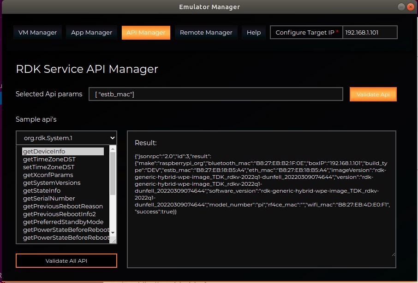
Task: Click the API list scroll-up arrow
Action: pos(113,149)
